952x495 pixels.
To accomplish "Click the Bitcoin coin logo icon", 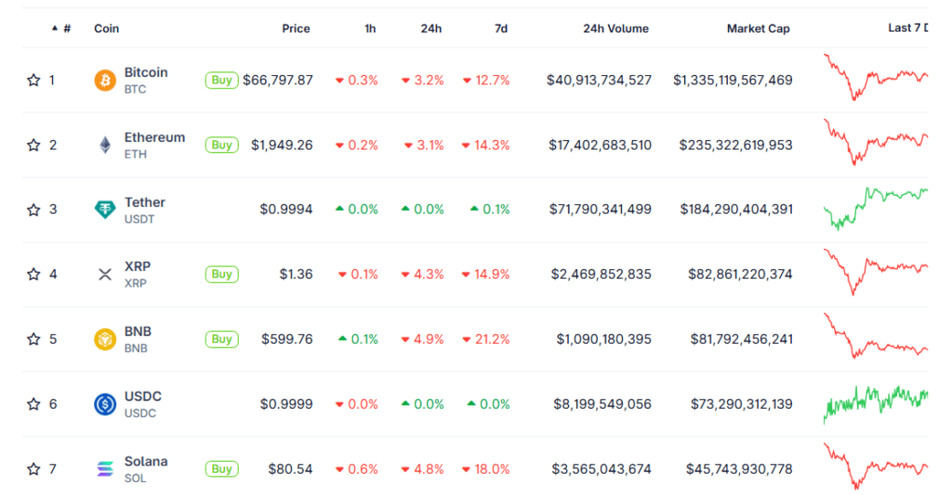I will (105, 80).
